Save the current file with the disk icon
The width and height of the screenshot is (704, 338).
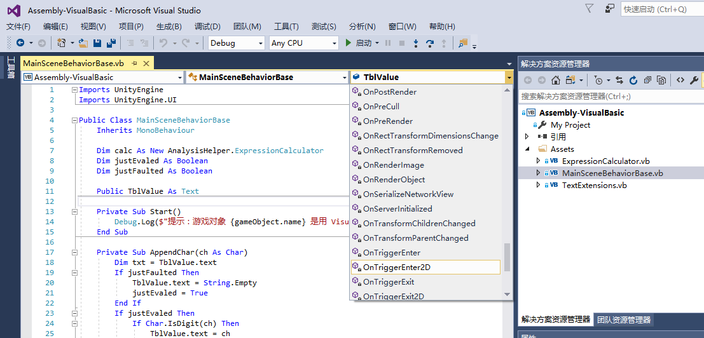coord(97,43)
